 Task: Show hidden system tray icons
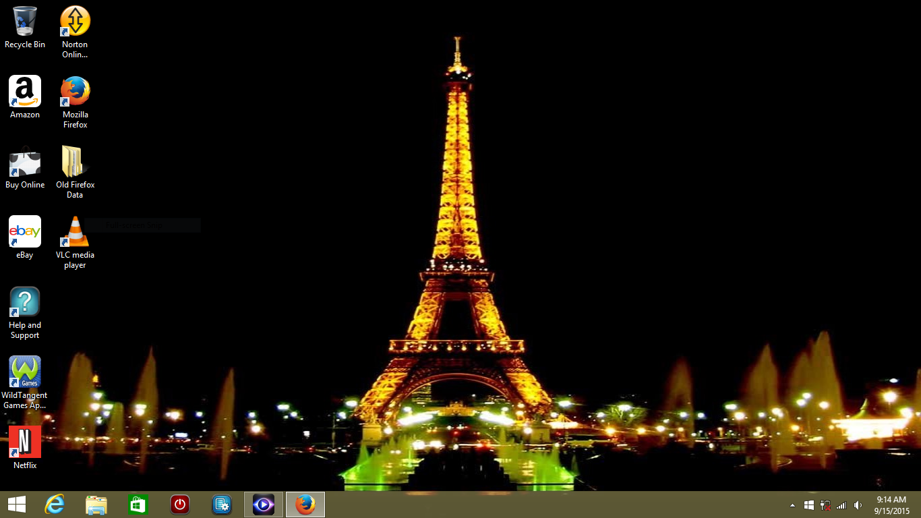[792, 505]
